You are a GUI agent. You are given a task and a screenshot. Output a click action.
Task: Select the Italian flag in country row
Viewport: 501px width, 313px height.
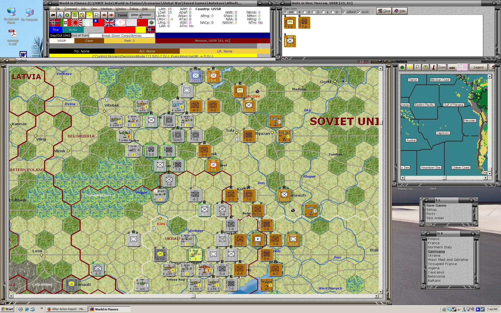[x=65, y=23]
